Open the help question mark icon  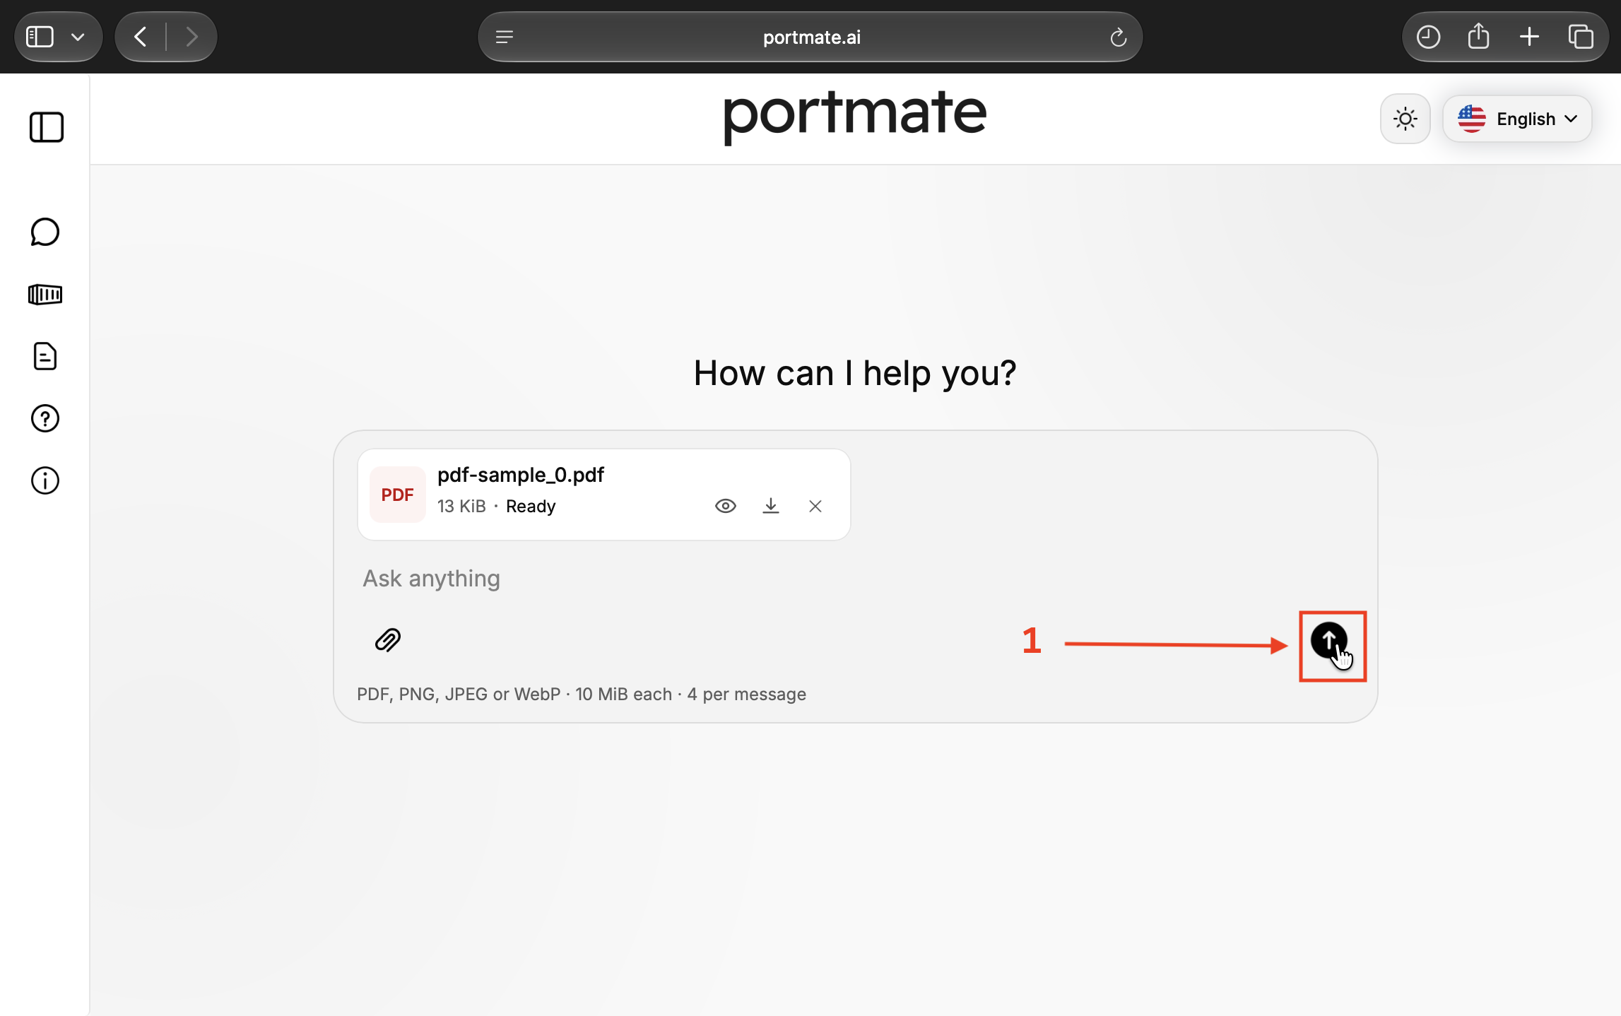45,418
